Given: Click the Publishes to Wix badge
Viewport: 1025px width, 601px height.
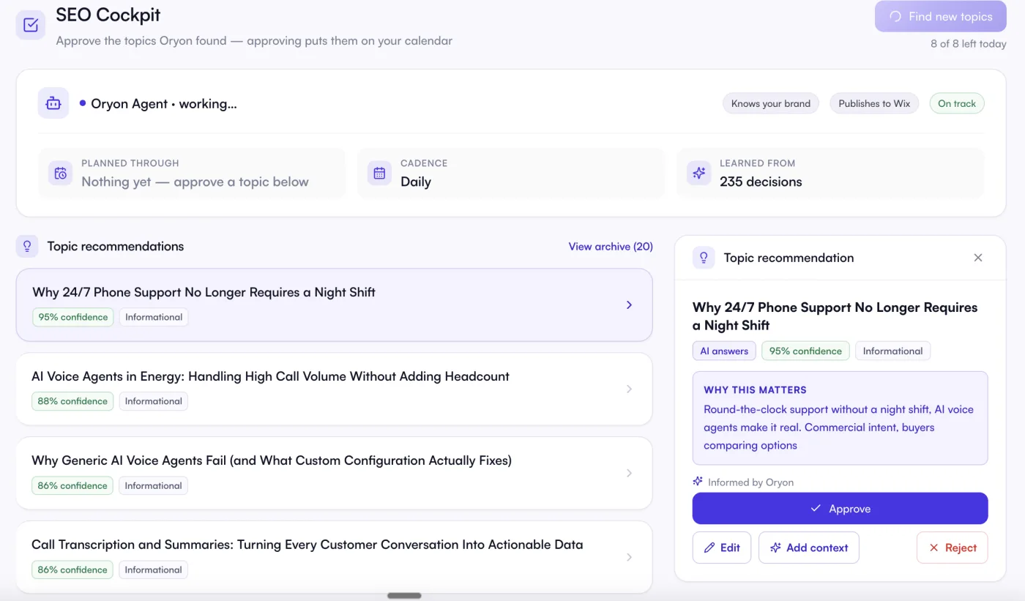Looking at the screenshot, I should point(874,103).
